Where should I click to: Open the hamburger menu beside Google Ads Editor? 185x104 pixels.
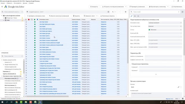tap(2, 7)
